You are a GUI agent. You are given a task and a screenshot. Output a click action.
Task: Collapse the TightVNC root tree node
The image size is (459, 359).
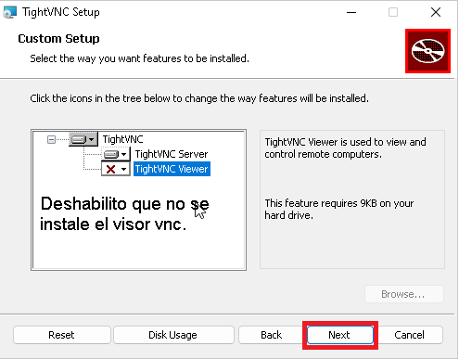coord(51,140)
